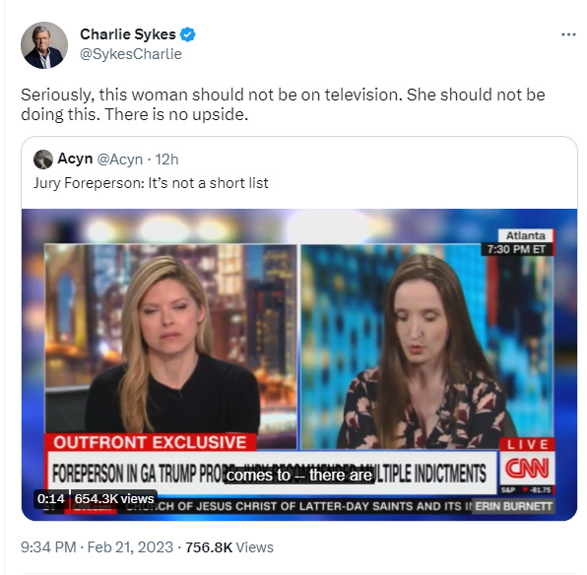Open the 9:34 PM · Feb 21, 2023 timestamp
This screenshot has height=575, width=587.
[x=97, y=547]
